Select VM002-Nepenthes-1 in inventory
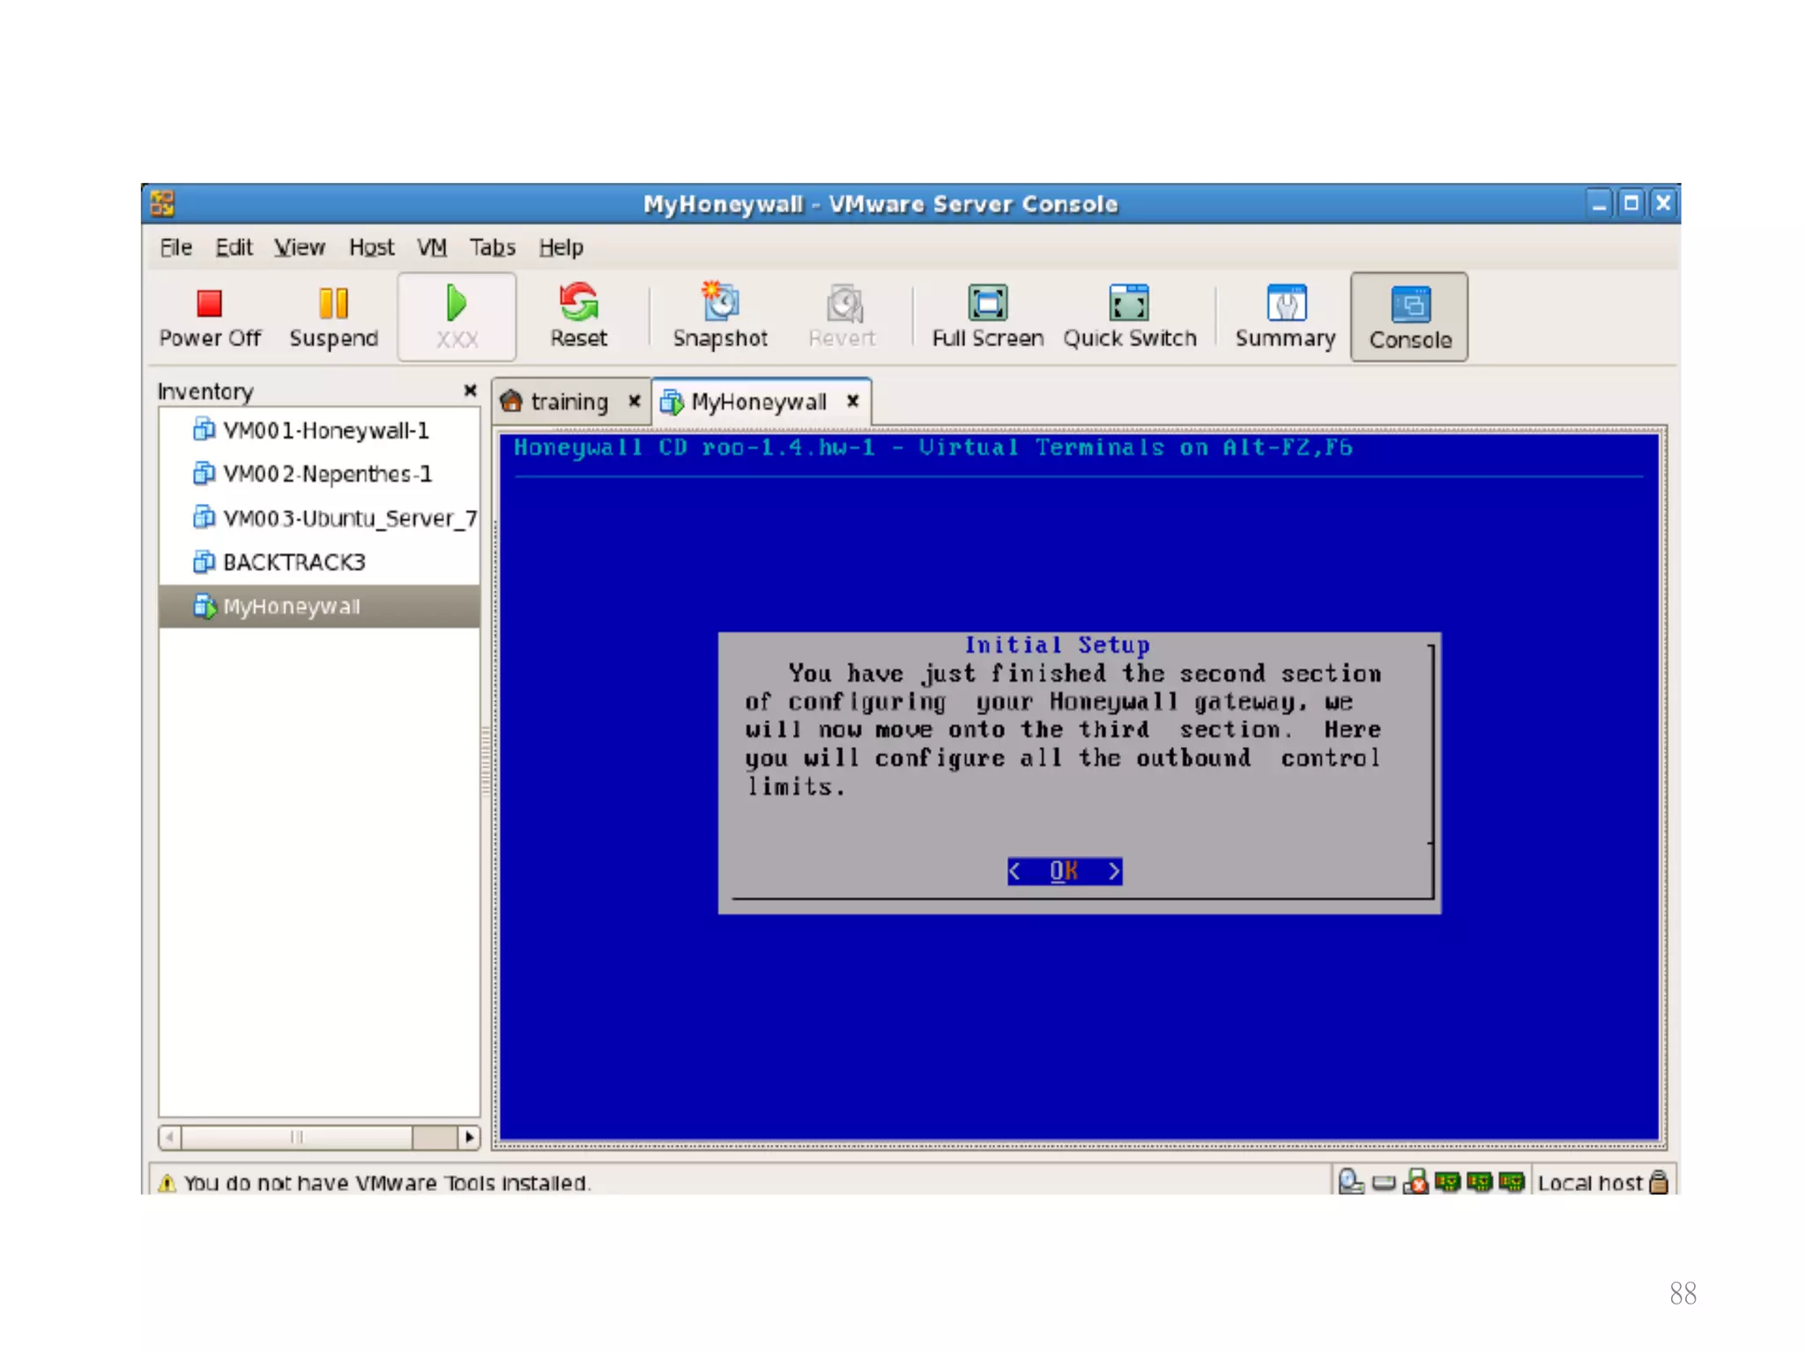The width and height of the screenshot is (1805, 1353). coord(327,474)
